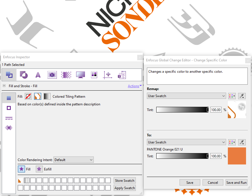Pick Remap color with eyedropper
The width and height of the screenshot is (252, 196).
pyautogui.click(x=242, y=96)
